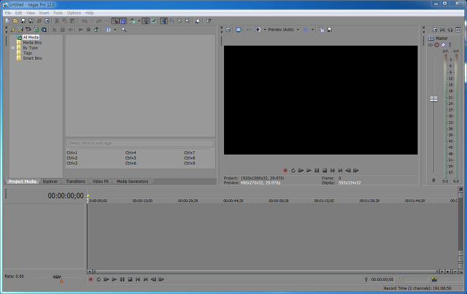The height and width of the screenshot is (294, 467).
Task: Click Play From Start in timeline transport
Action: point(107,279)
